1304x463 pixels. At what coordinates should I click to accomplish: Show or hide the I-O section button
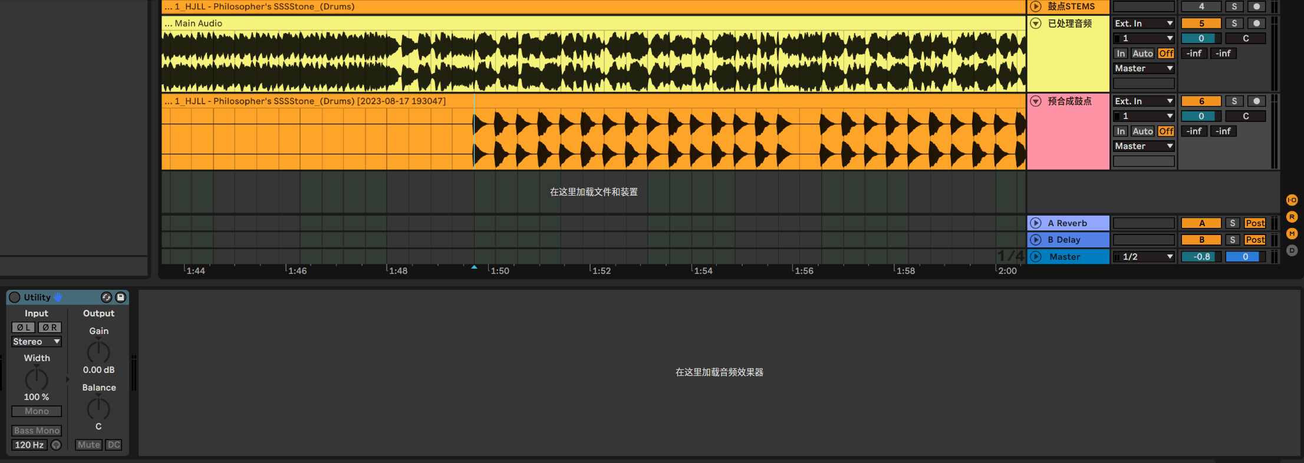pyautogui.click(x=1292, y=200)
